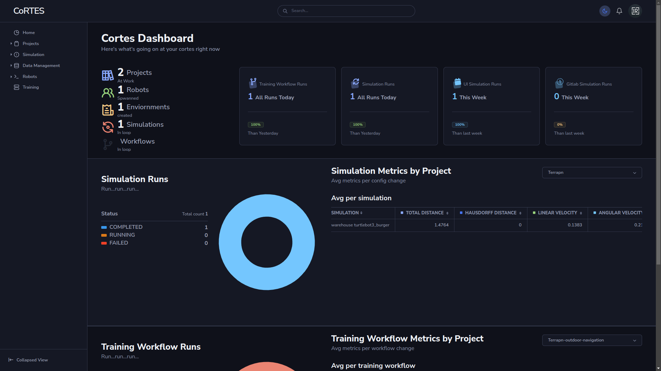This screenshot has width=661, height=371.
Task: Open Training in the sidebar
Action: tap(31, 87)
